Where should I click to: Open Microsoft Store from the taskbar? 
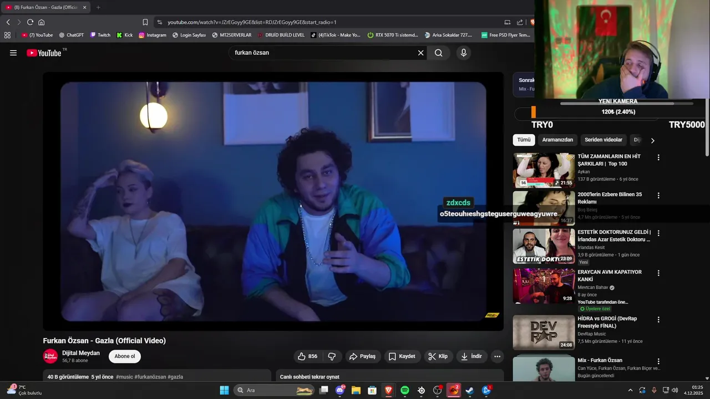coord(372,390)
